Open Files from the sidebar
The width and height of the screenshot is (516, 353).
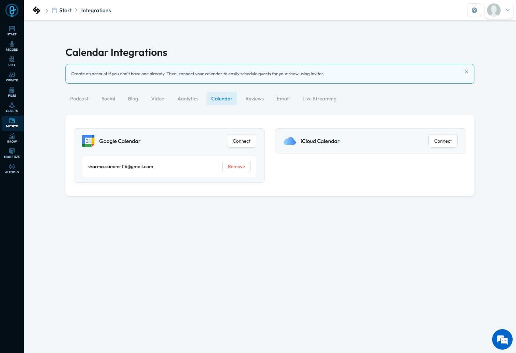12,92
